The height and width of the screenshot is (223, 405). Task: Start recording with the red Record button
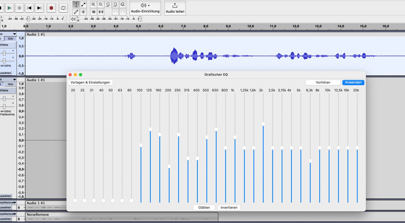(51, 8)
